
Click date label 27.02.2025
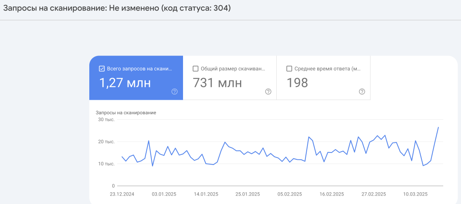(x=373, y=194)
